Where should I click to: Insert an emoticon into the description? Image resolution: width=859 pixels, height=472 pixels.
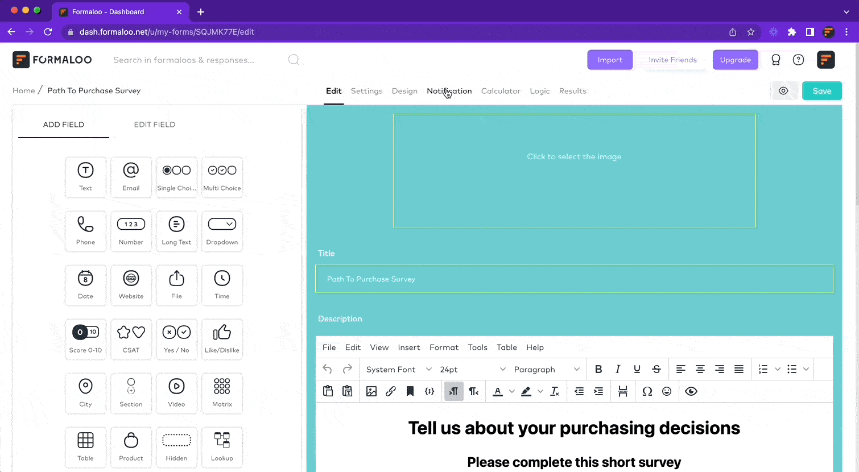[x=666, y=391]
